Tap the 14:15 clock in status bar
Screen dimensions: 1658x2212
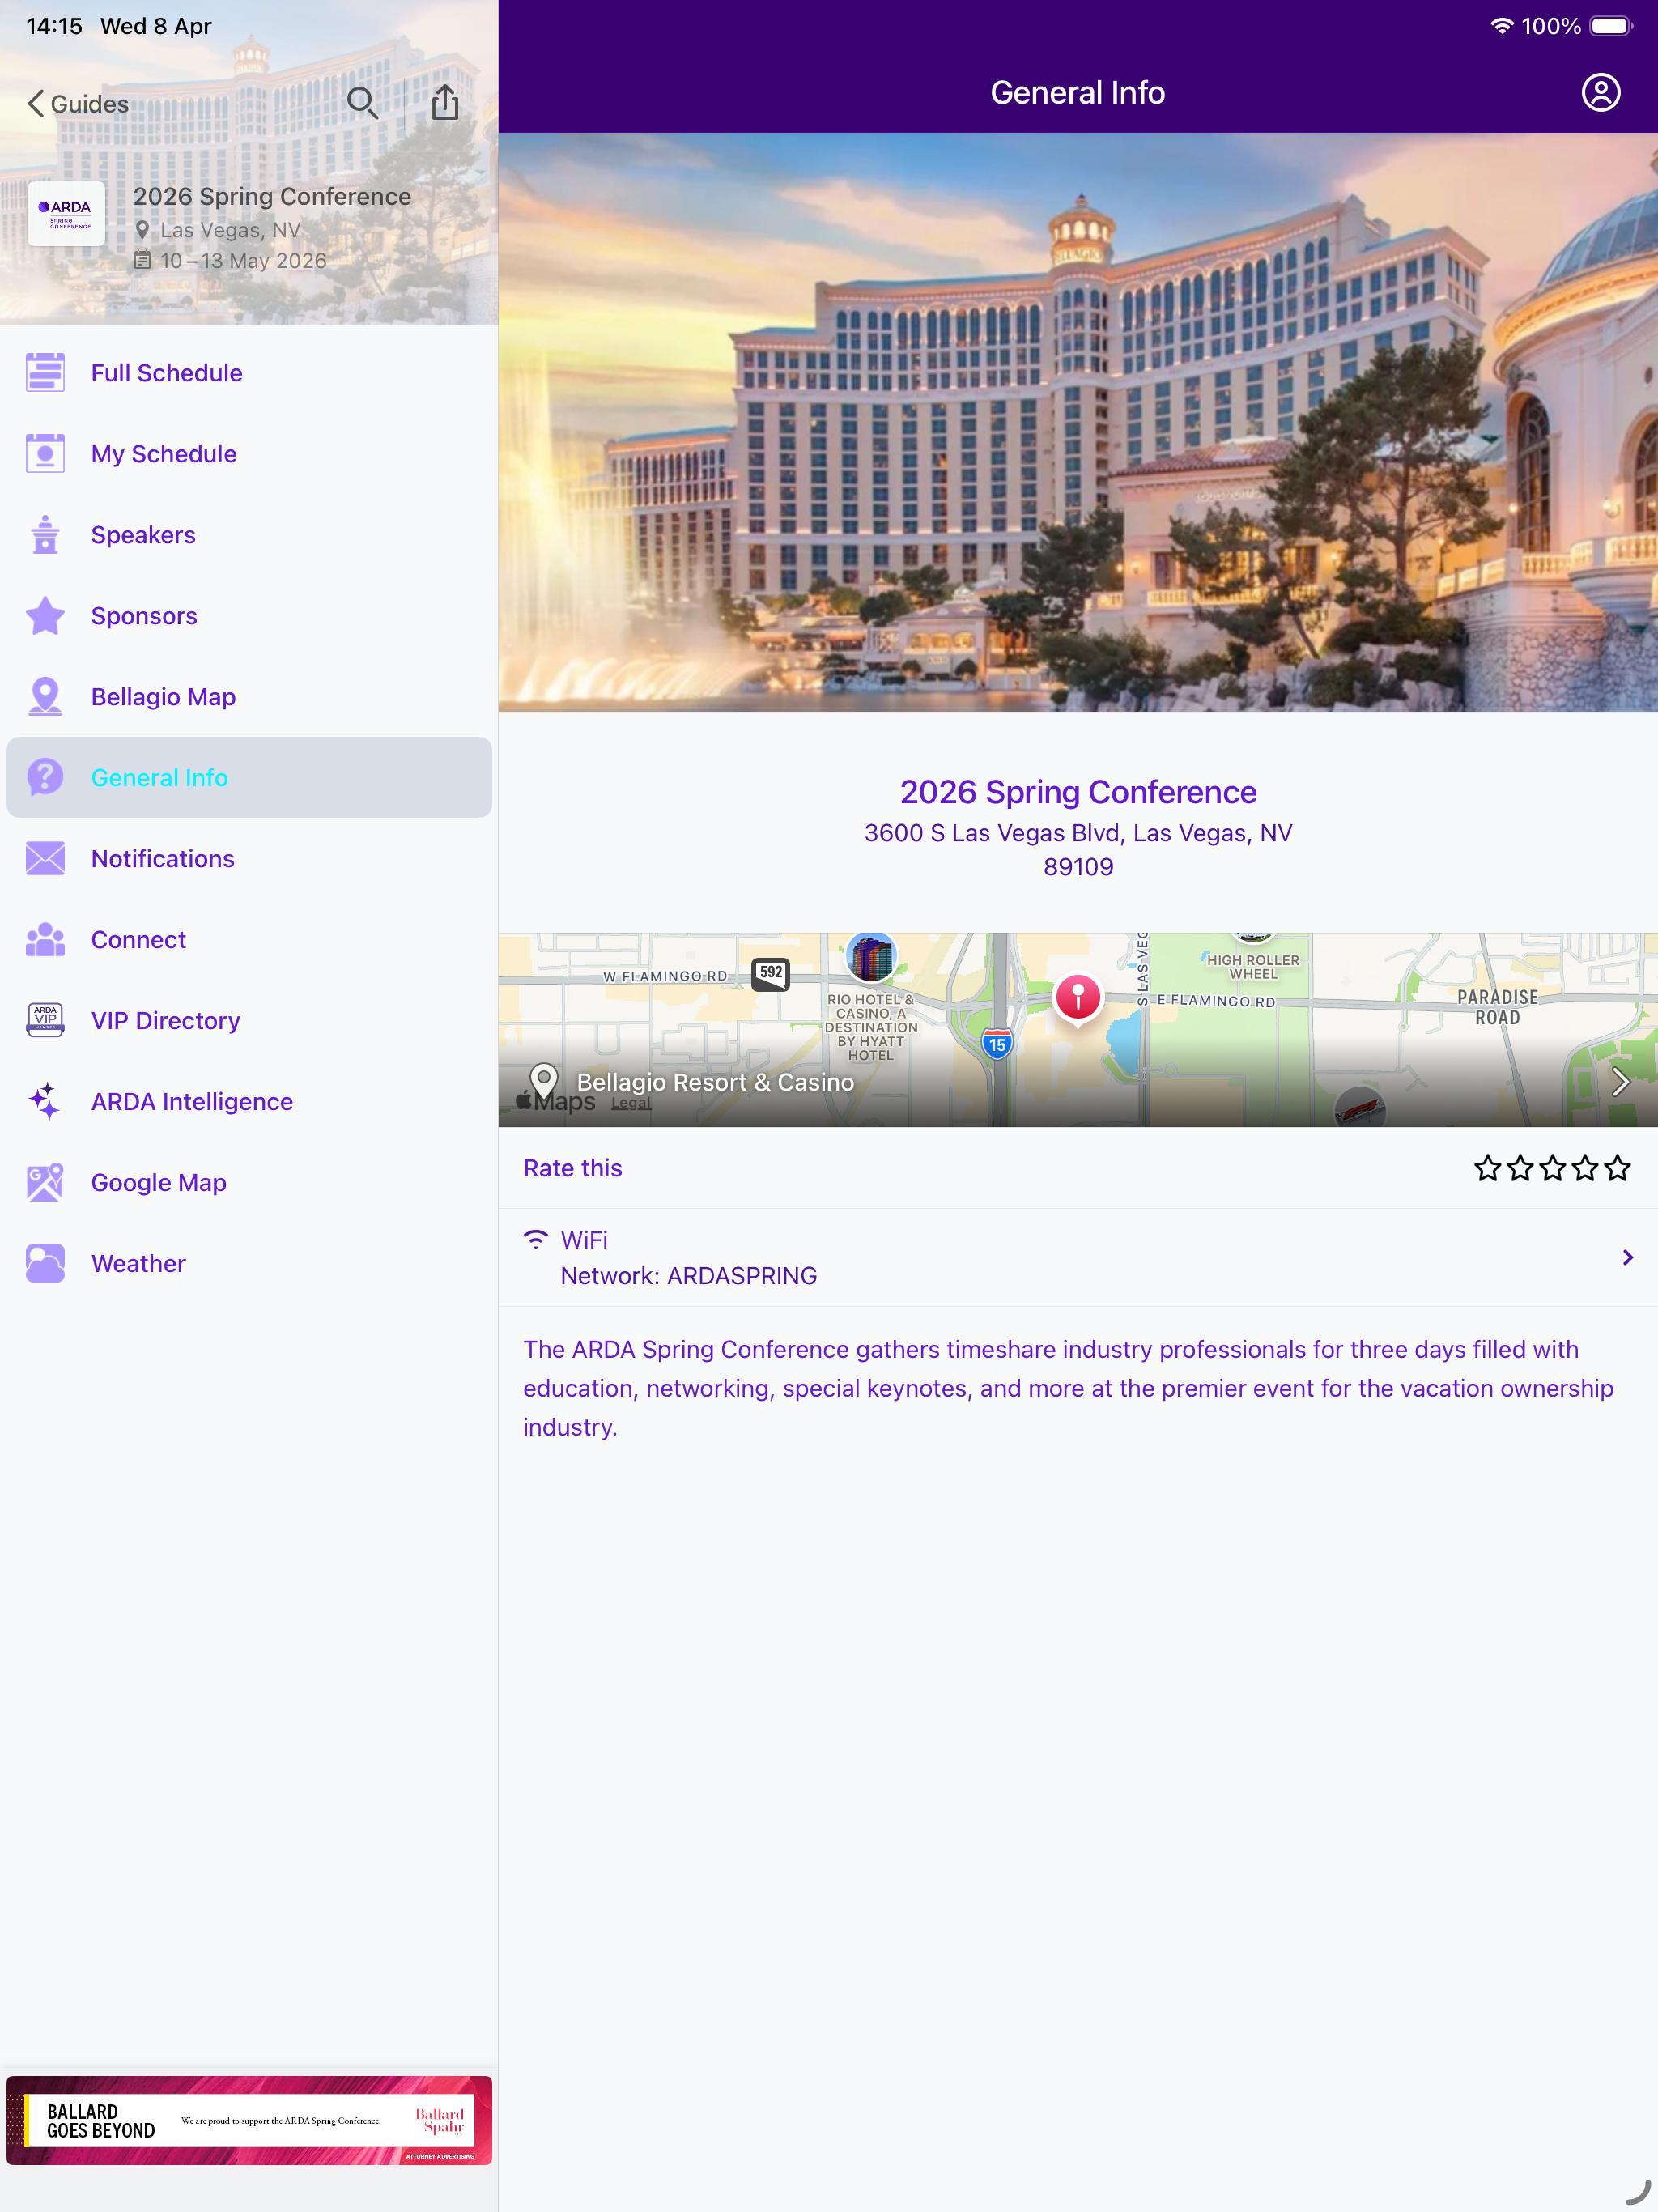(x=54, y=26)
